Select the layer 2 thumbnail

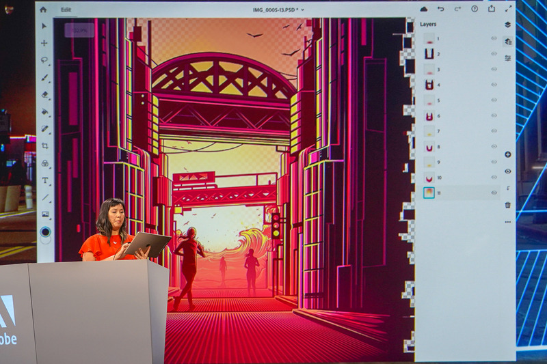coord(429,54)
